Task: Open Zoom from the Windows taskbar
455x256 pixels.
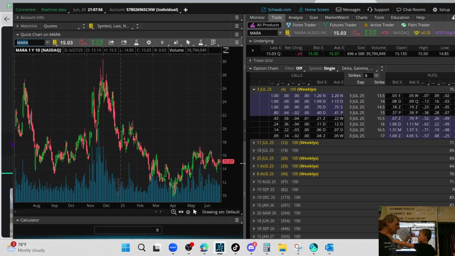Action: (x=173, y=247)
